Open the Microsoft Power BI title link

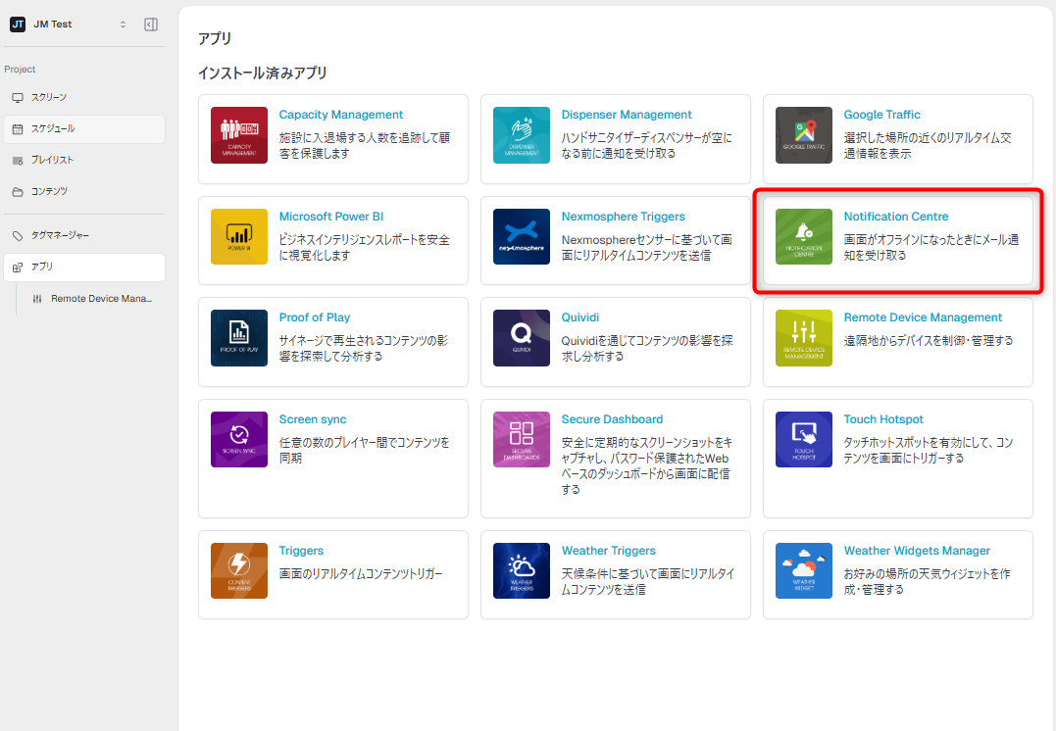click(331, 217)
